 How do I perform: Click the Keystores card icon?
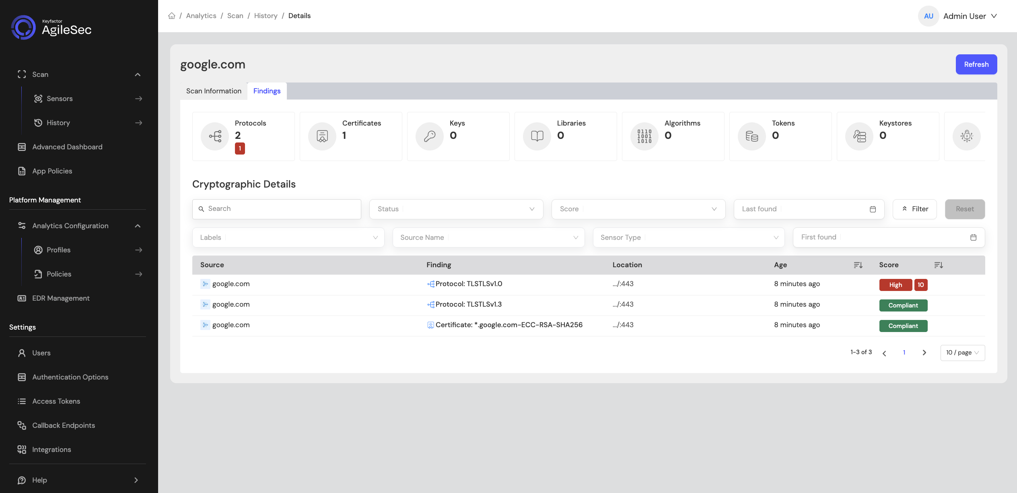click(x=859, y=136)
